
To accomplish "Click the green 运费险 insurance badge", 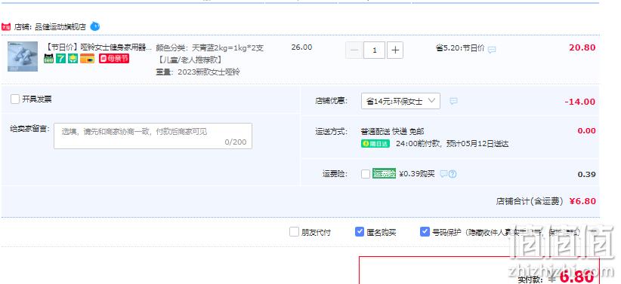I will click(x=384, y=173).
